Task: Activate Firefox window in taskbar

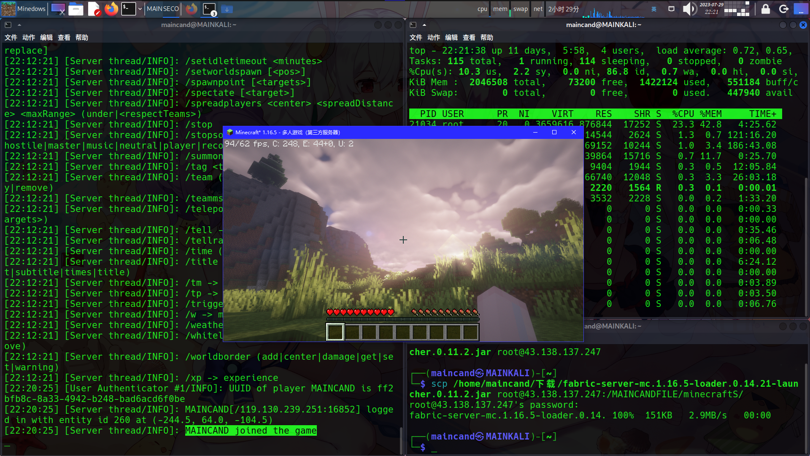Action: [192, 9]
